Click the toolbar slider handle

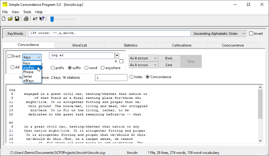click(52, 19)
